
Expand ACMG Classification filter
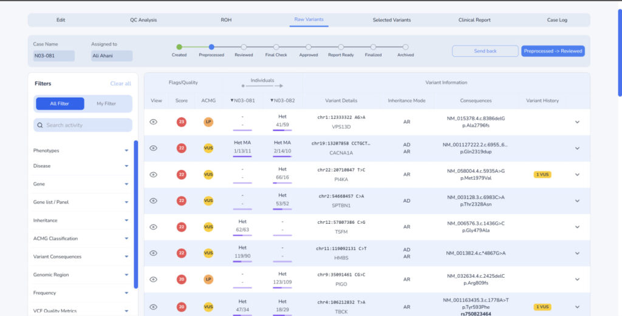coord(126,239)
